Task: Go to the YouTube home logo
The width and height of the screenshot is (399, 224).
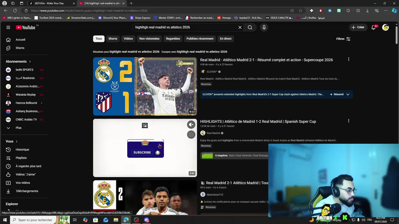Action: [x=26, y=27]
